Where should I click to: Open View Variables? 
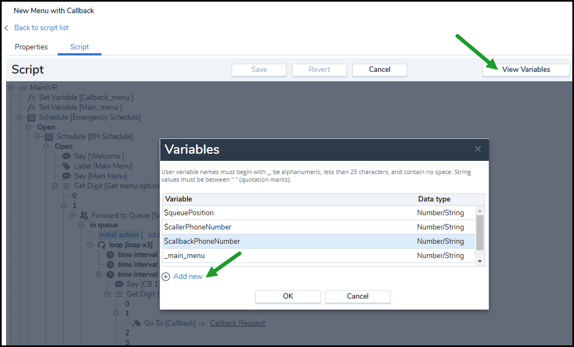coord(526,70)
